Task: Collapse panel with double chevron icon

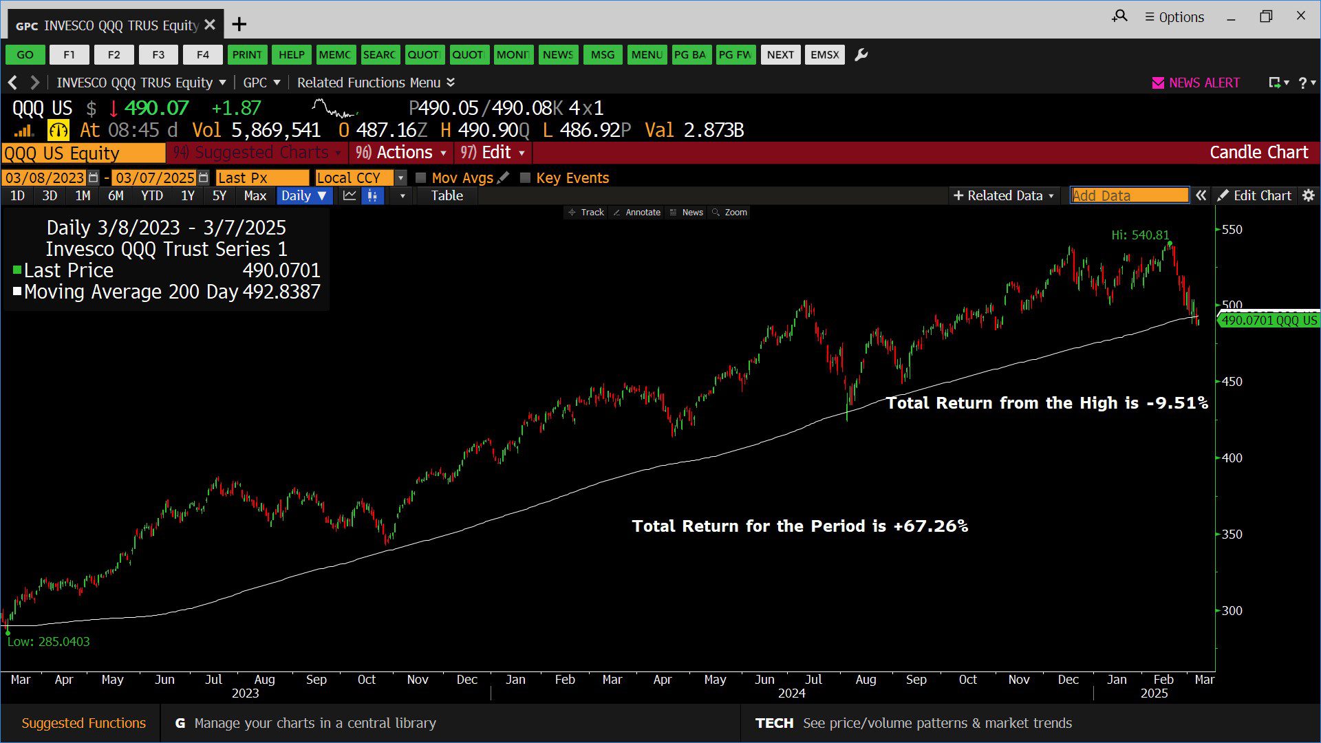Action: [1201, 195]
